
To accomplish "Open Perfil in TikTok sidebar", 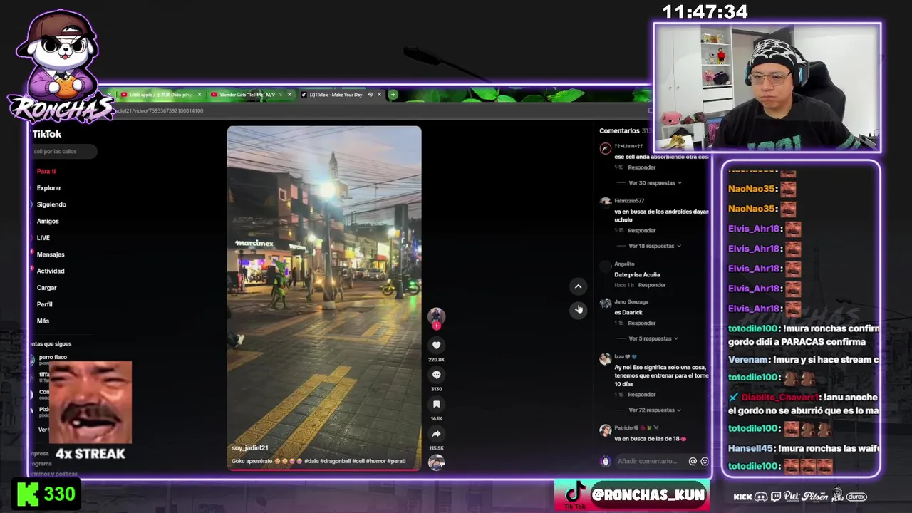I will point(44,304).
